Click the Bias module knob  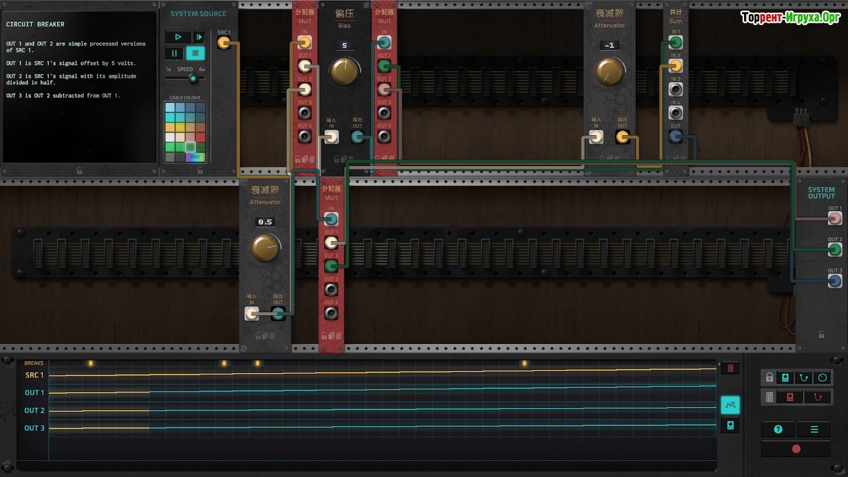344,72
